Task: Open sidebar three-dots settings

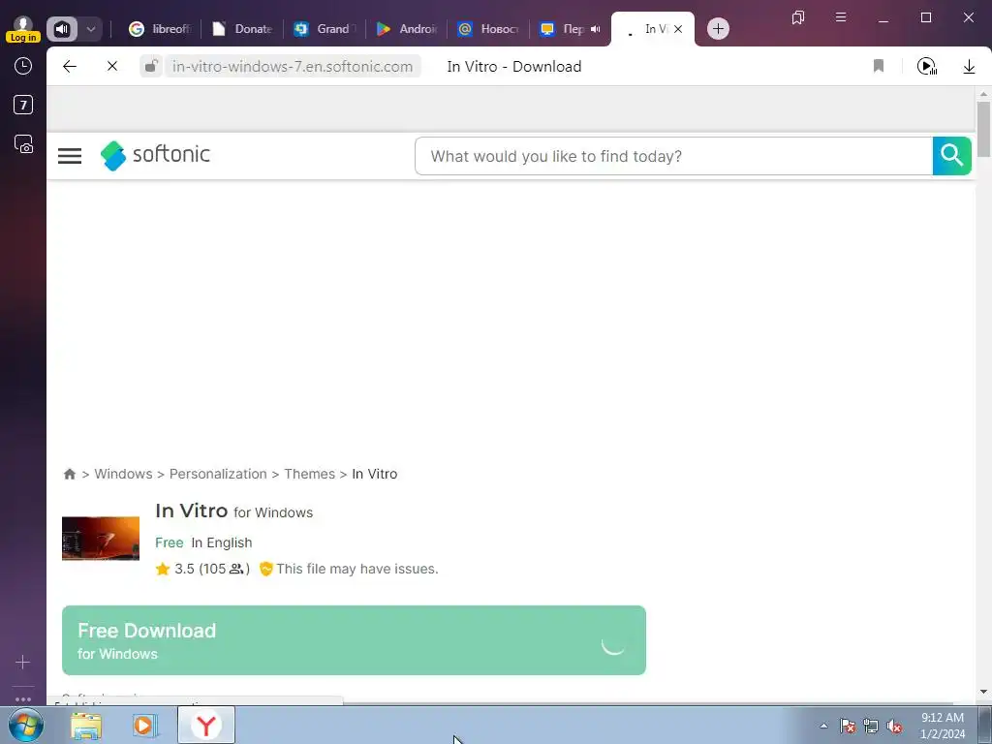Action: point(23,699)
